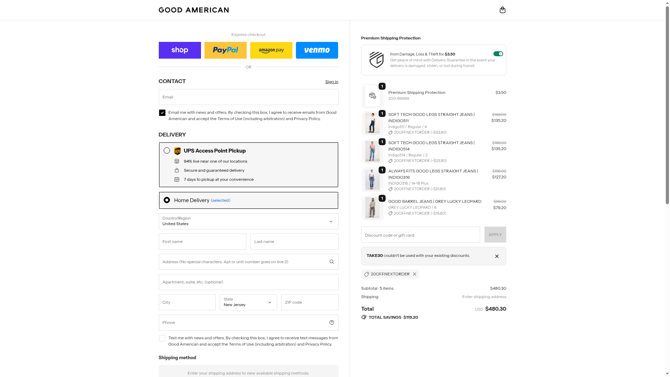Toggle off Premium Shipping Protection switch
This screenshot has width=670, height=377.
click(x=498, y=54)
